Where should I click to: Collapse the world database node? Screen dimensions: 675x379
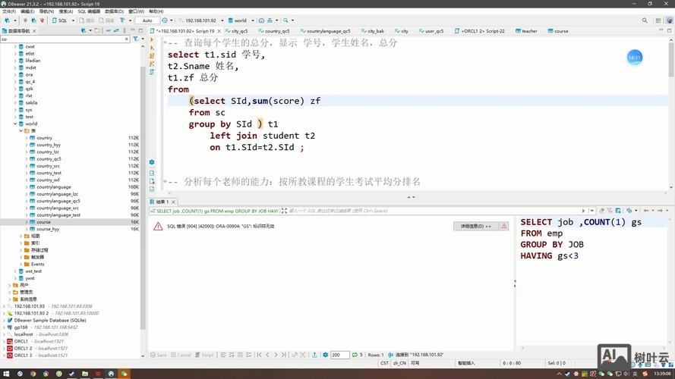click(15, 124)
